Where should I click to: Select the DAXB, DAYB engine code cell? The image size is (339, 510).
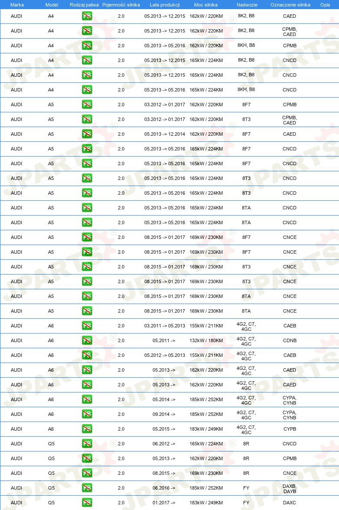tap(289, 488)
